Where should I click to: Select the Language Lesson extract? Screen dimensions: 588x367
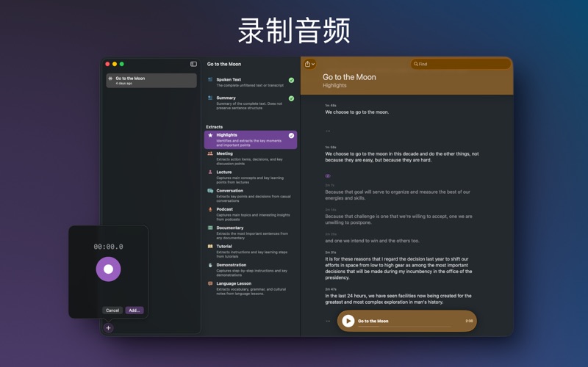pos(251,288)
